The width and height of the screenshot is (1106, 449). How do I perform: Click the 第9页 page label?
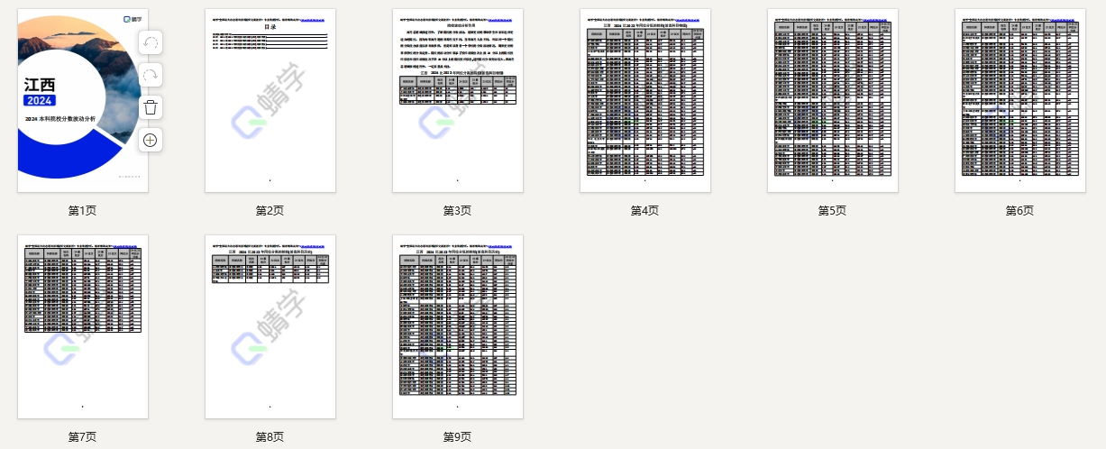click(458, 436)
